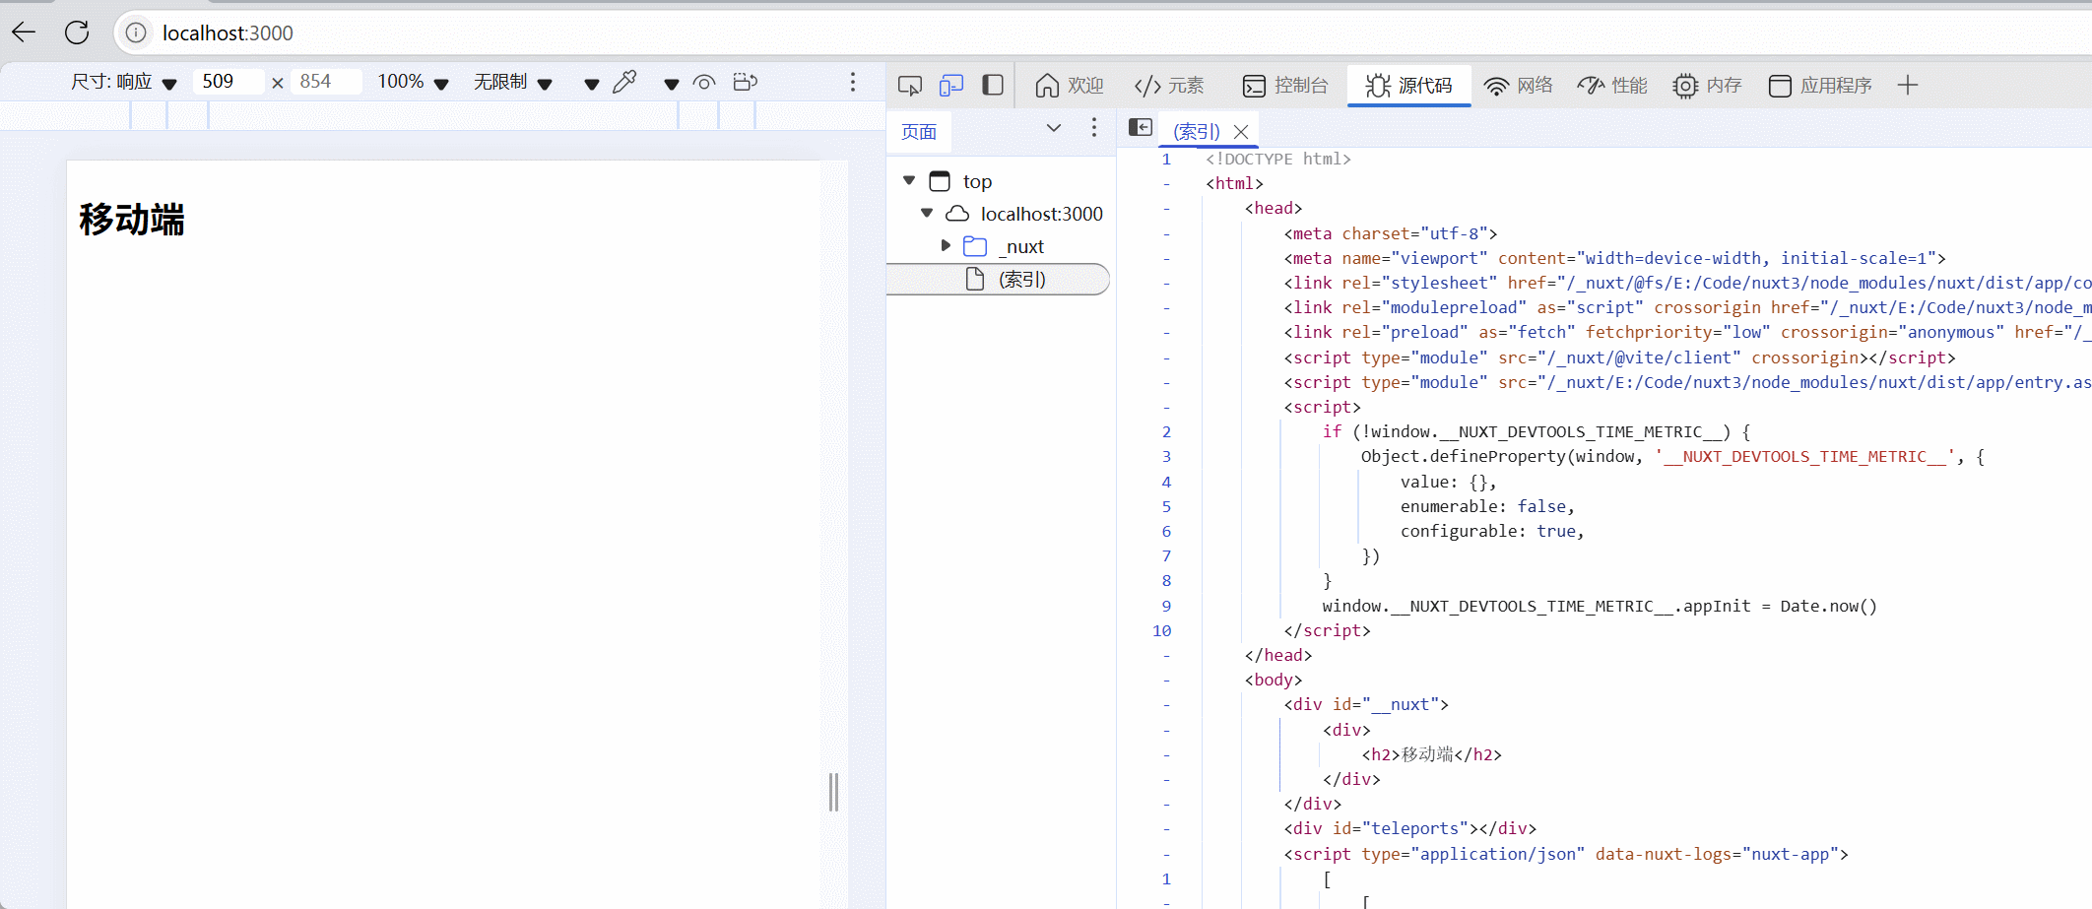Viewport: 2092px width, 909px height.
Task: Collapse the top frame tree node
Action: click(909, 180)
